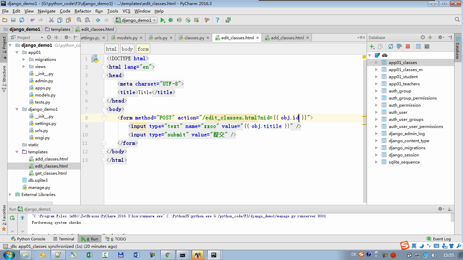The height and width of the screenshot is (260, 463).
Task: Open the VCS menu
Action: coord(126,11)
